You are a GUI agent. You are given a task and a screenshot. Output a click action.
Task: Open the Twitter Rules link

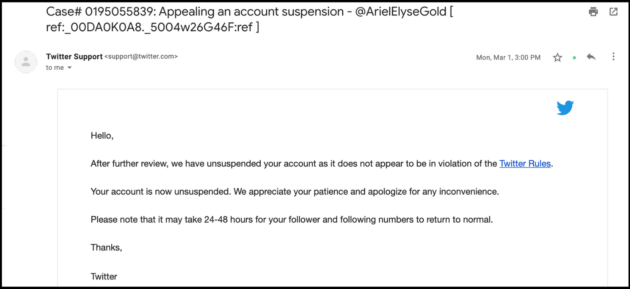(x=525, y=164)
